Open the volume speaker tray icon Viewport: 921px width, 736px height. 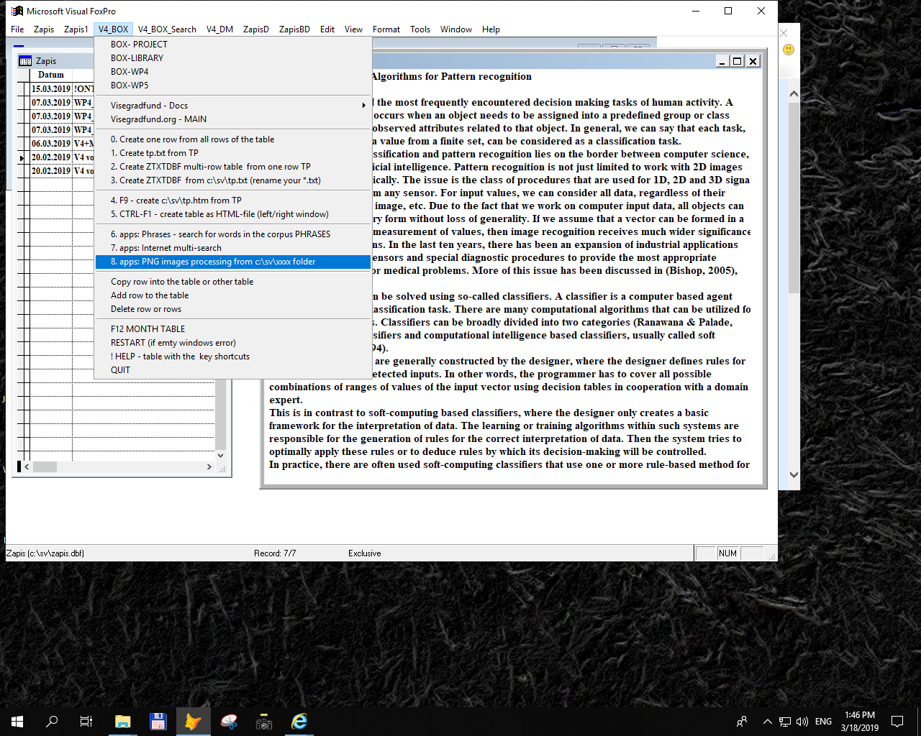click(x=802, y=722)
